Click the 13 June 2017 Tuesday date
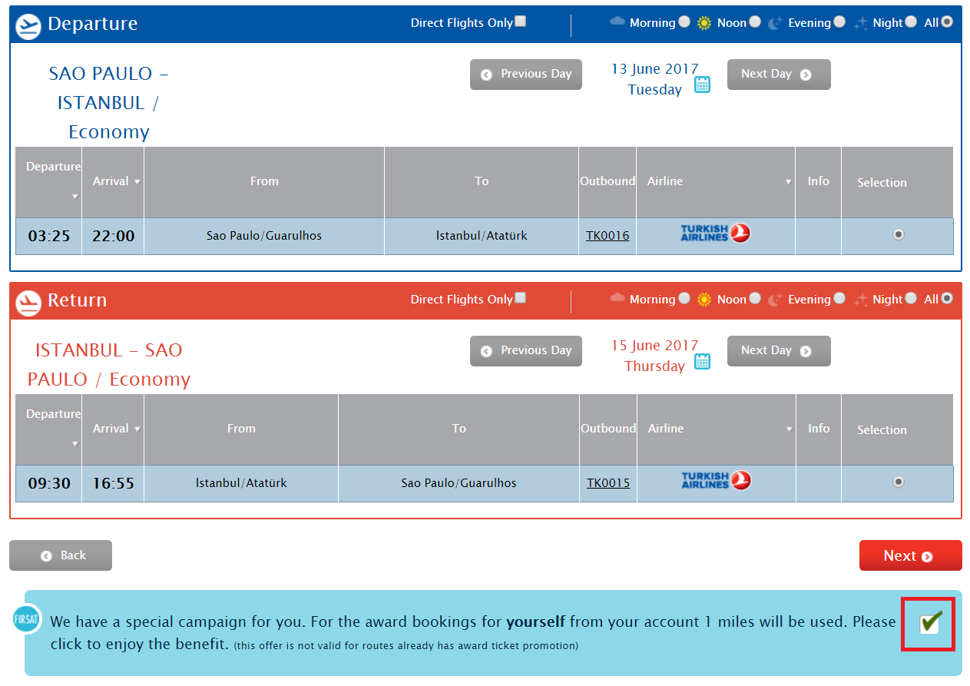Screen dimensions: 970x686 [654, 79]
